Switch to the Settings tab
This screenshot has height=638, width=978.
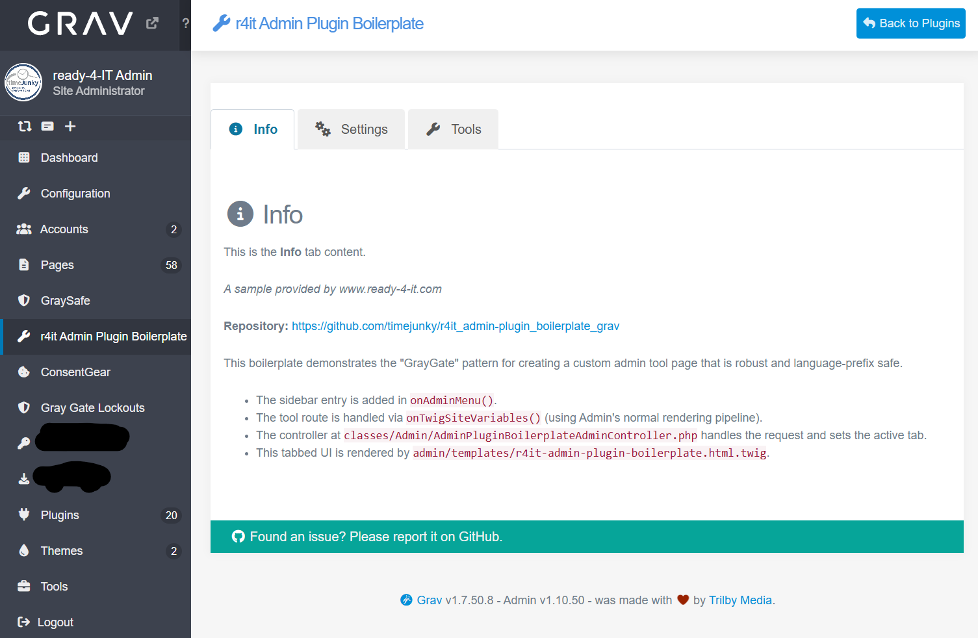[351, 129]
